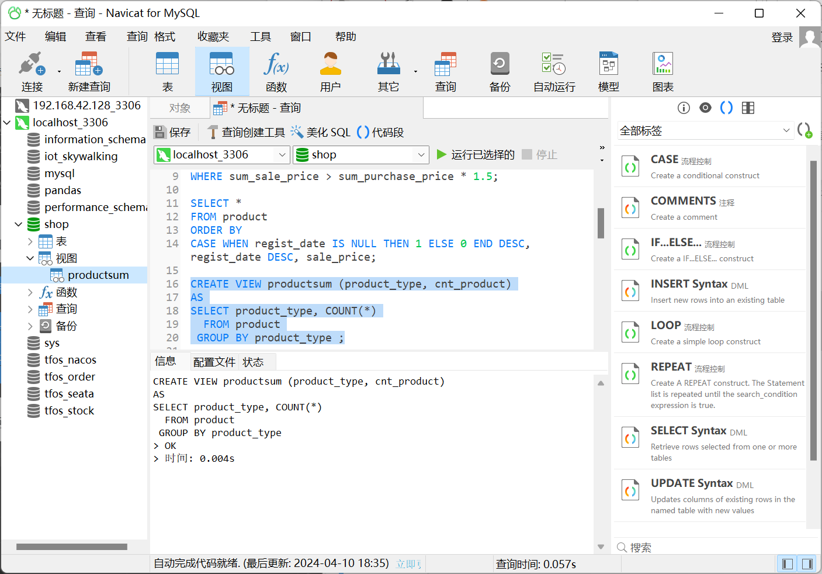Open the 表 tables view

(x=168, y=71)
